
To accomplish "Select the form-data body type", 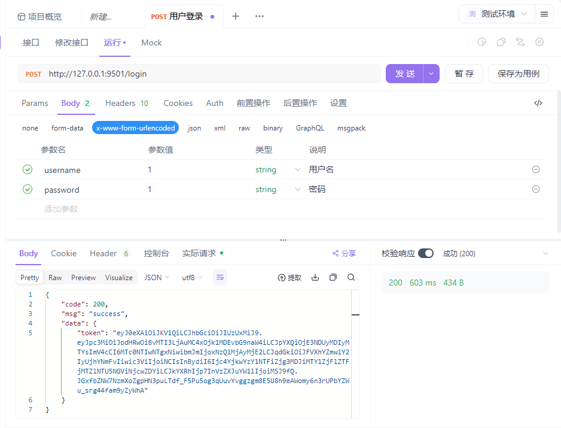I will coord(67,128).
